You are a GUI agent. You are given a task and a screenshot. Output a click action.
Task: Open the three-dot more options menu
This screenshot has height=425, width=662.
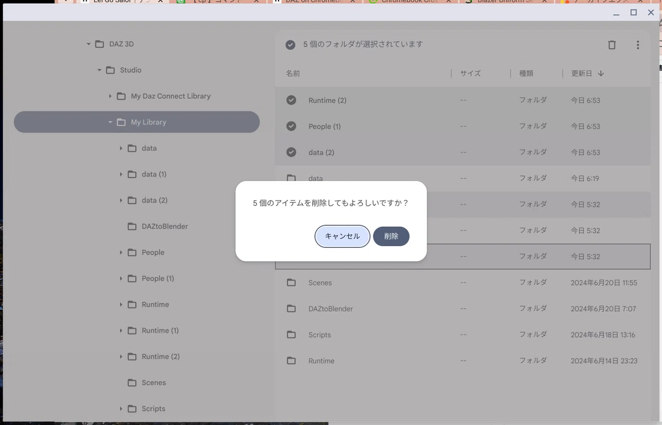[638, 45]
